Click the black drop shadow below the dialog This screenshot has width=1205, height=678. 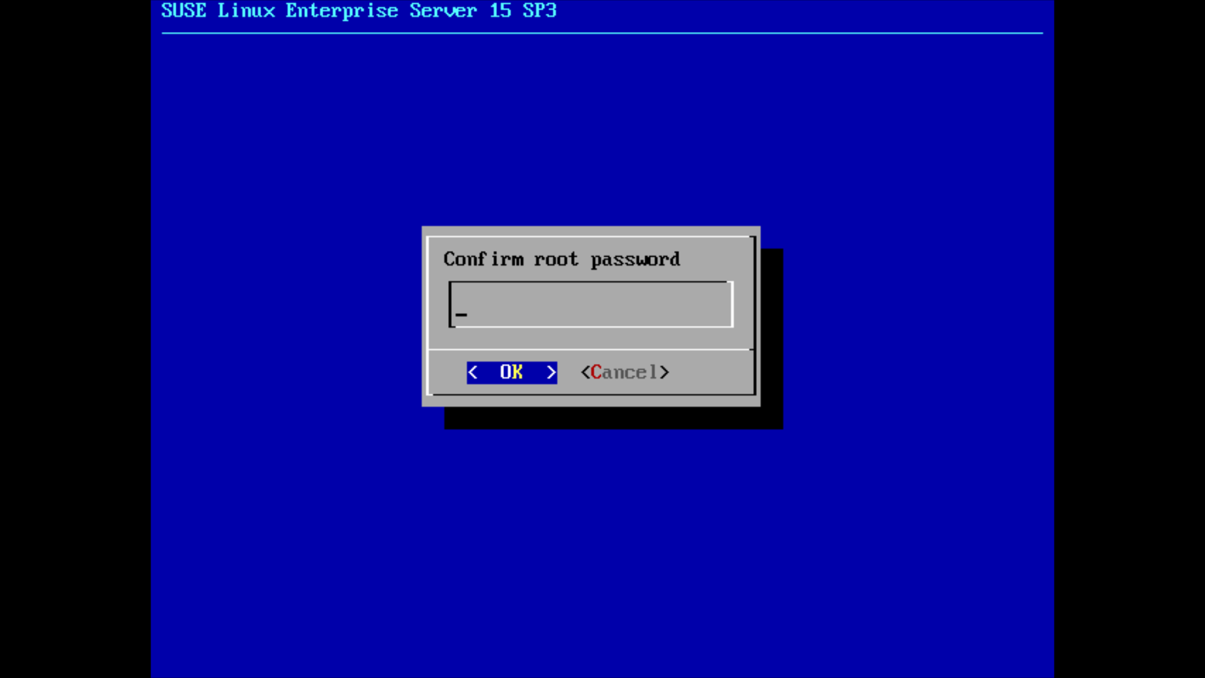(613, 418)
